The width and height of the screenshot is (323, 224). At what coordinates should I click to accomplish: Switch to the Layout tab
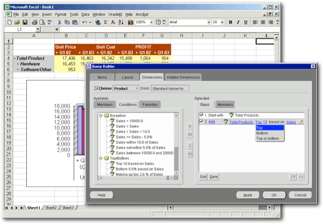tap(128, 77)
